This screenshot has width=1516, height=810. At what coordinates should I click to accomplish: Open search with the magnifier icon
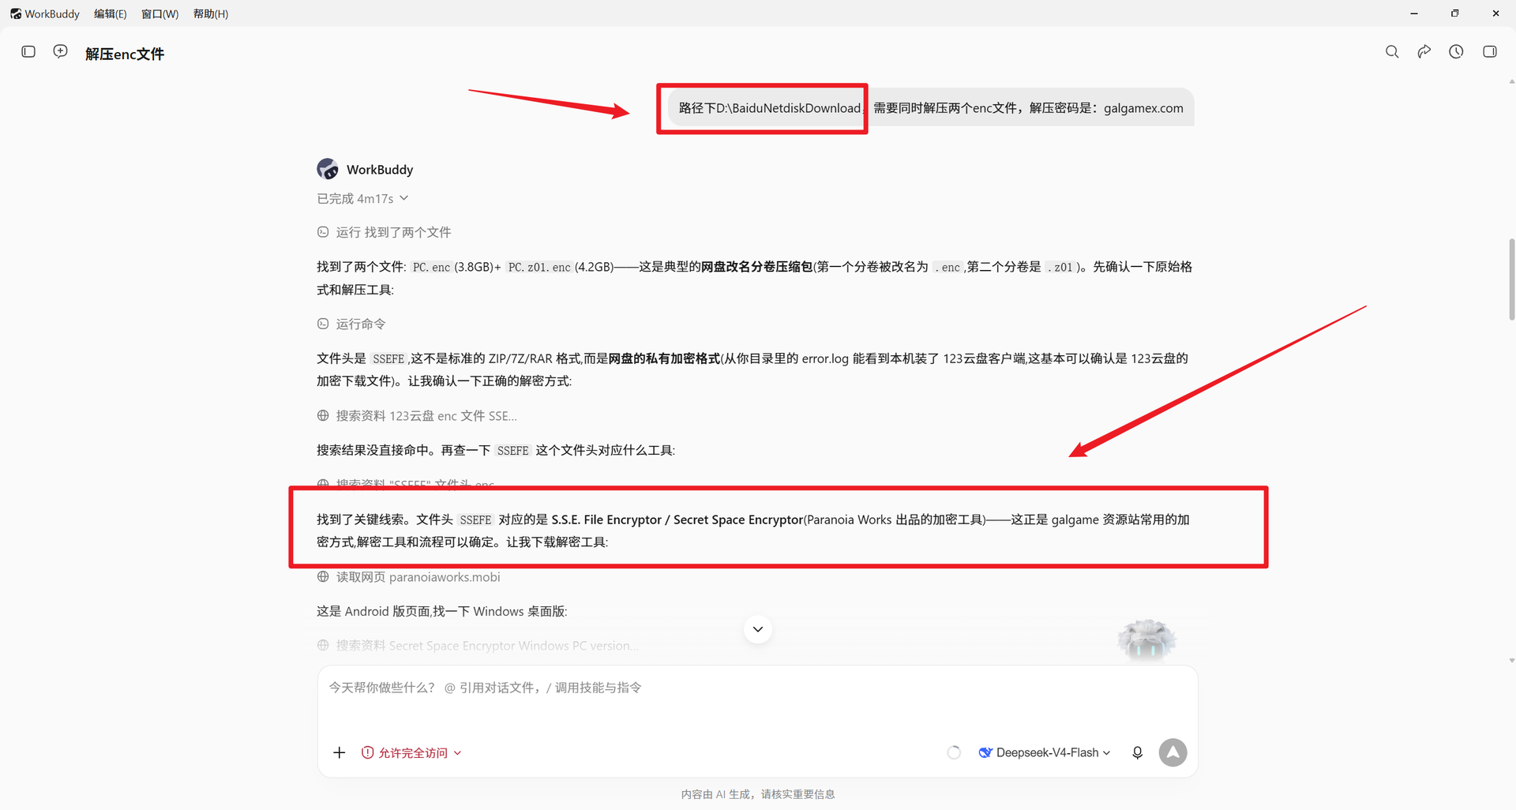point(1392,51)
